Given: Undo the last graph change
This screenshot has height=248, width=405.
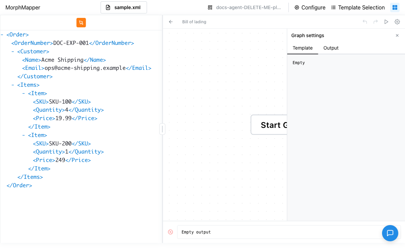Looking at the screenshot, I should (x=365, y=22).
